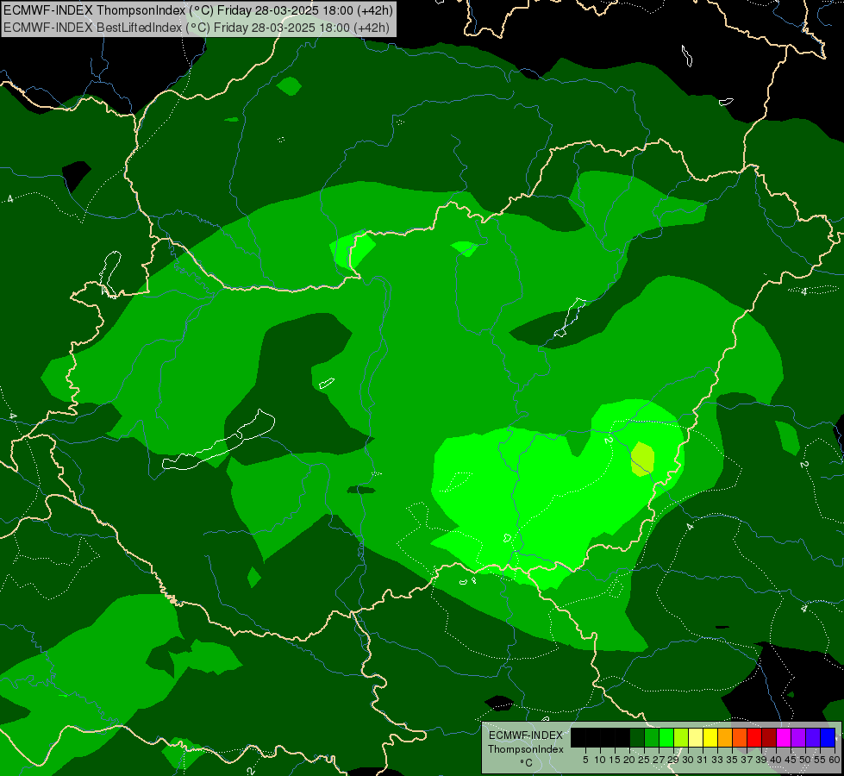Image resolution: width=844 pixels, height=776 pixels.
Task: Select the medium green 25–27 legend swatch
Action: coord(652,737)
